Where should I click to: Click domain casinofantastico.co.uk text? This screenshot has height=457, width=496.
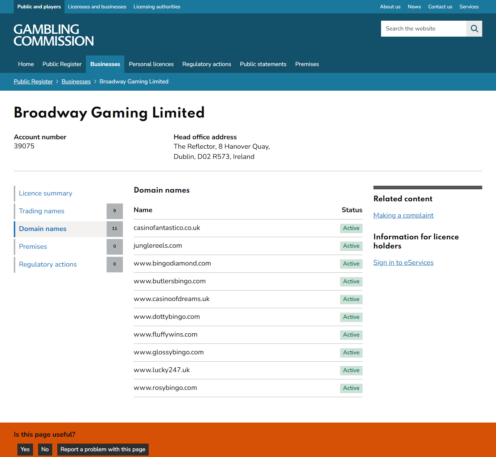[167, 228]
